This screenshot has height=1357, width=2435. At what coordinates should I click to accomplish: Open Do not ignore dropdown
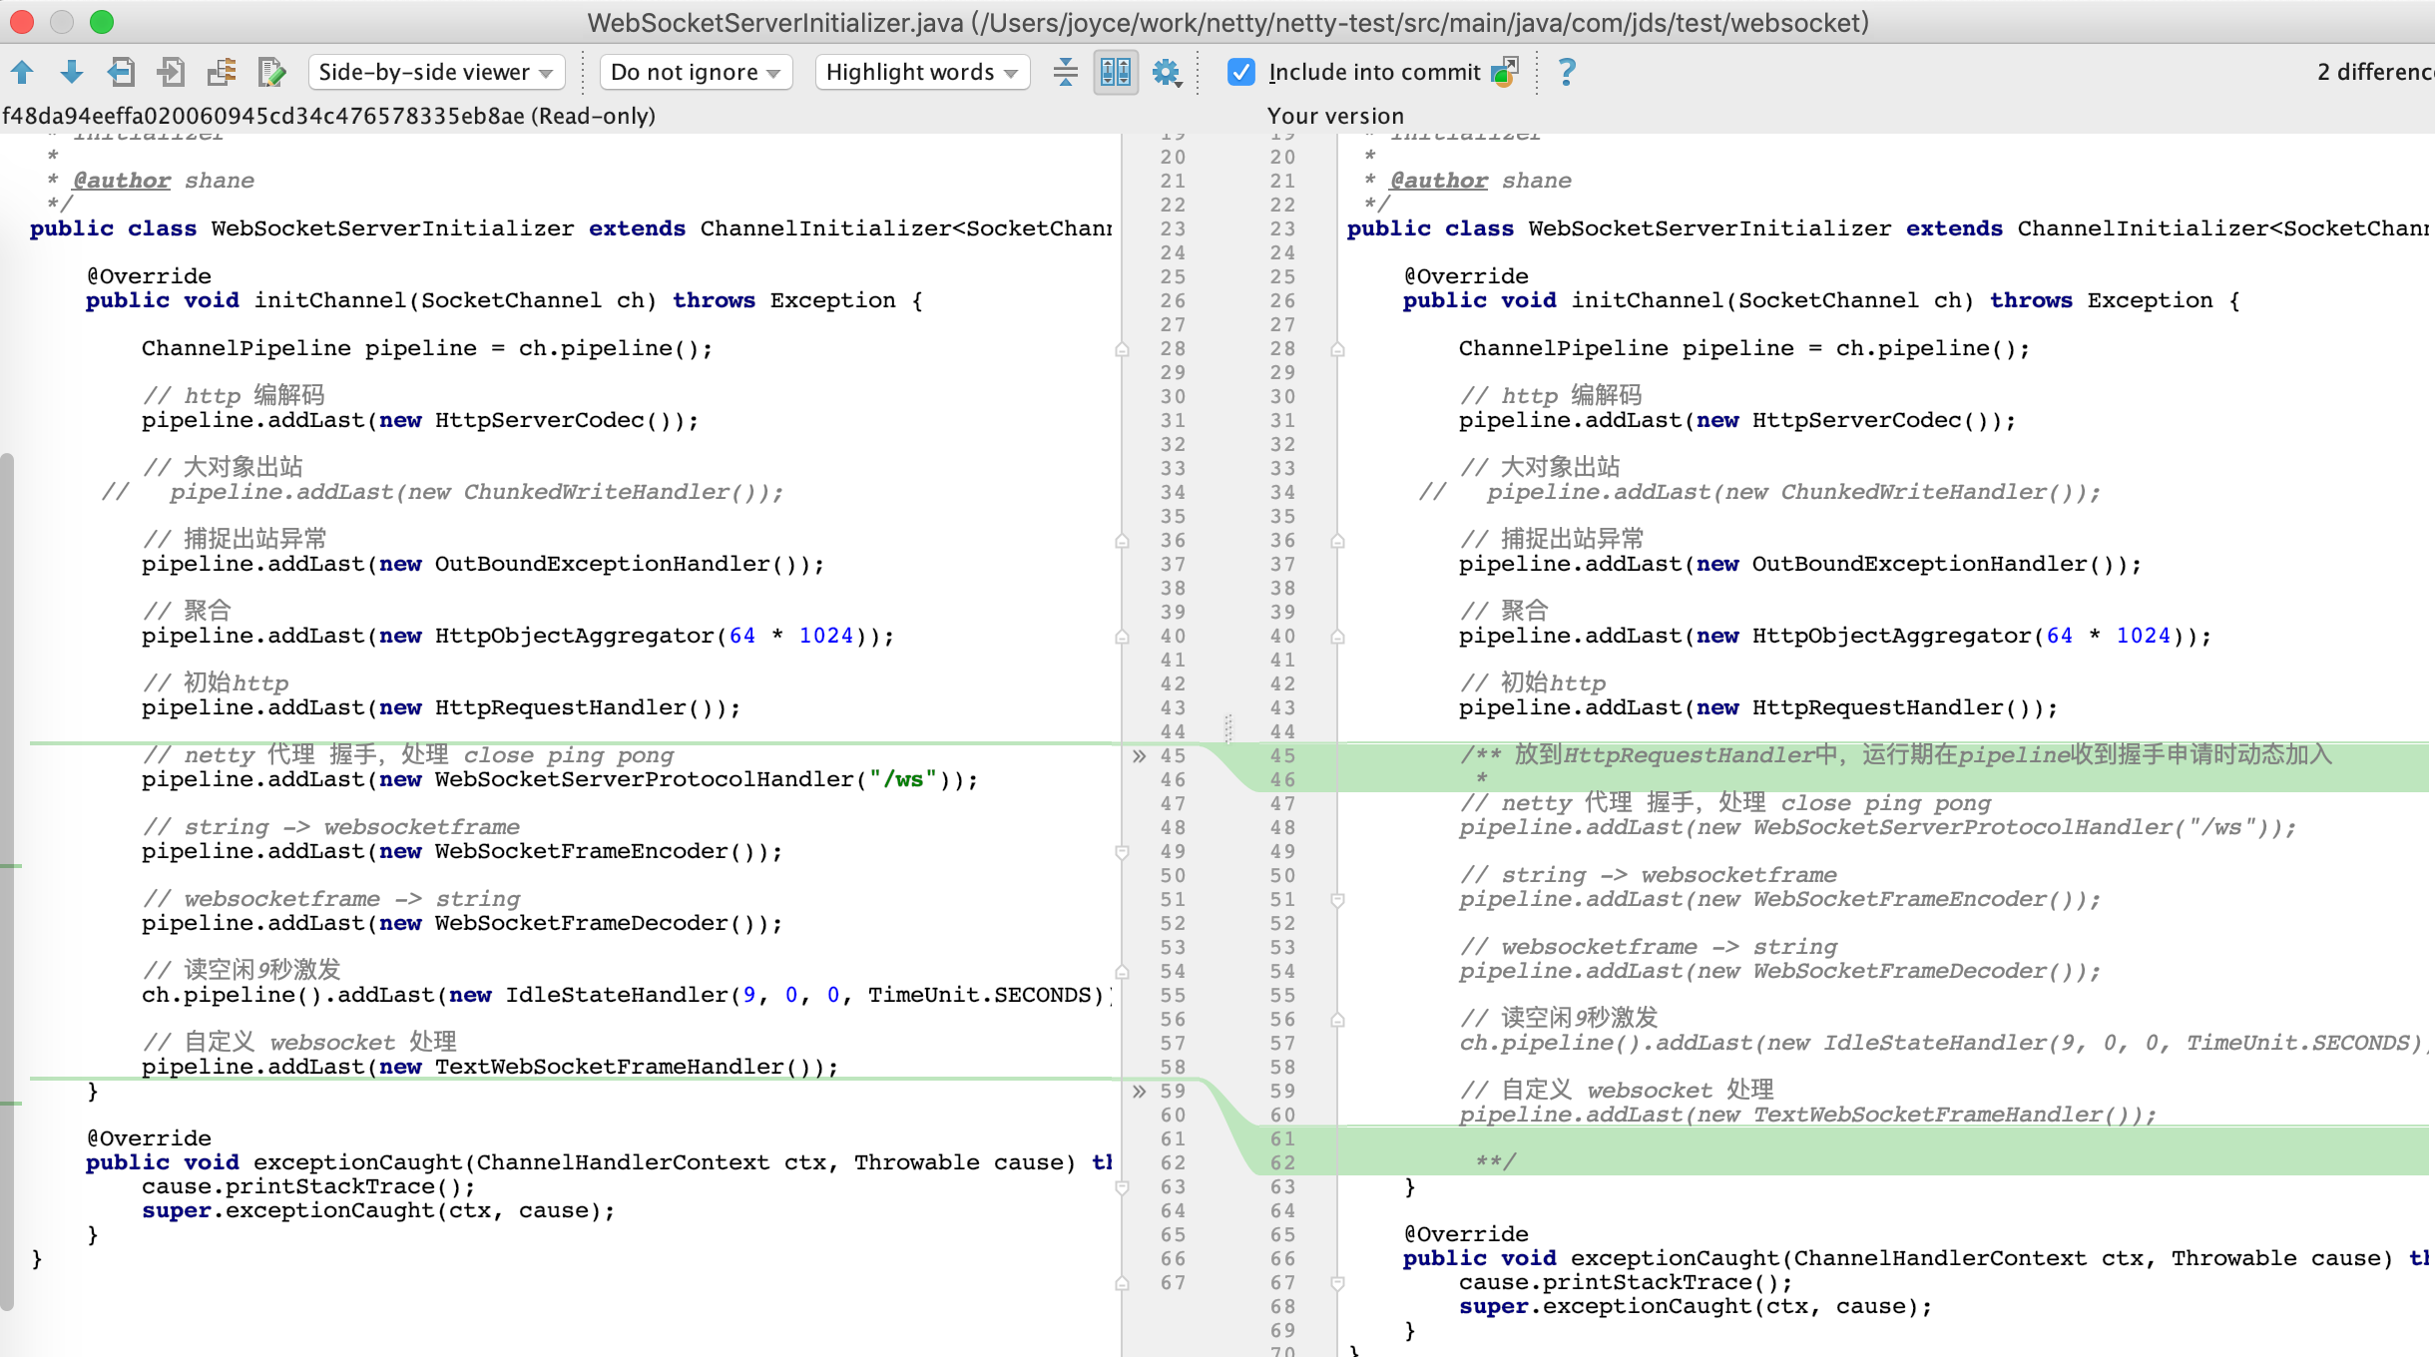(x=695, y=72)
